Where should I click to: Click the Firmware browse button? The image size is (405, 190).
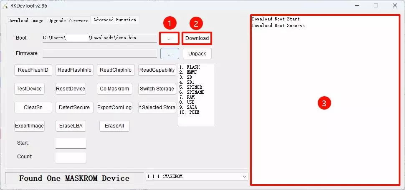170,54
